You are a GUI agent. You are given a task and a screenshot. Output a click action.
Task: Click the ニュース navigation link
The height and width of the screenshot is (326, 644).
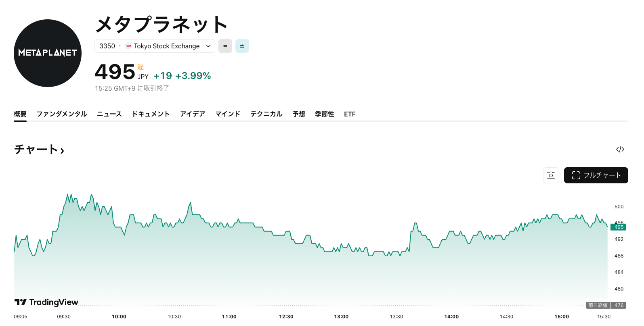point(109,114)
